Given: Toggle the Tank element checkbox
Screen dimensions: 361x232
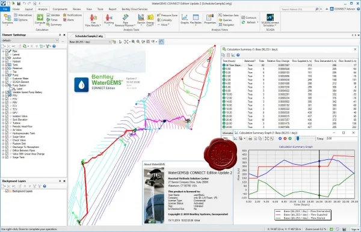Looking at the screenshot, I should pos(7,65).
